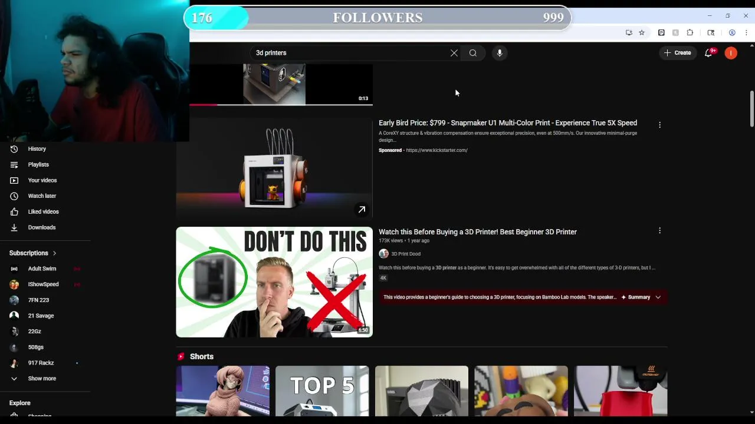Open the Chrome profile icon
The image size is (755, 424).
[732, 32]
